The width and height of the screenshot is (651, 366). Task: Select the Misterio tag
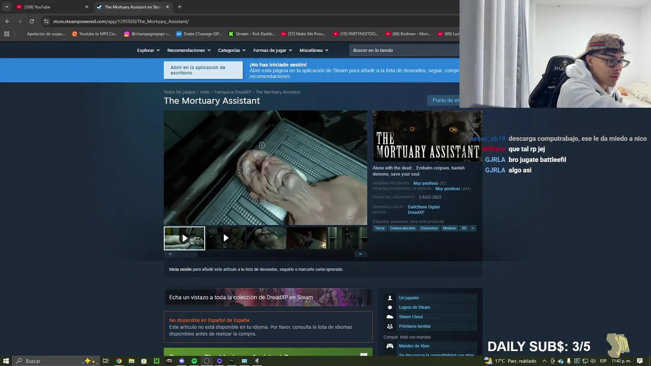pyautogui.click(x=450, y=228)
